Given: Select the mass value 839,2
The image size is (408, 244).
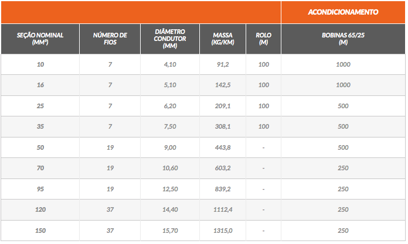Looking at the screenshot, I should coord(223,189).
